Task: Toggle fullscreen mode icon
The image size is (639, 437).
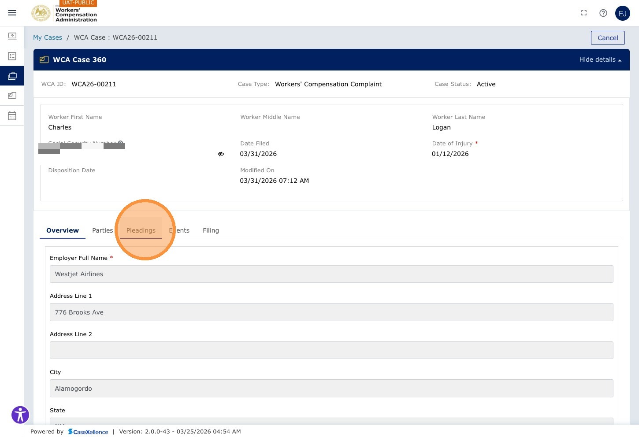Action: coord(584,13)
